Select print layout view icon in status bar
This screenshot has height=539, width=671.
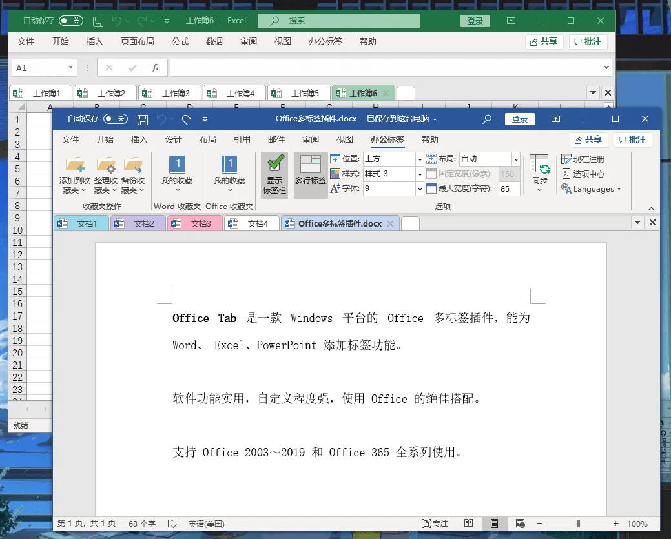click(494, 524)
